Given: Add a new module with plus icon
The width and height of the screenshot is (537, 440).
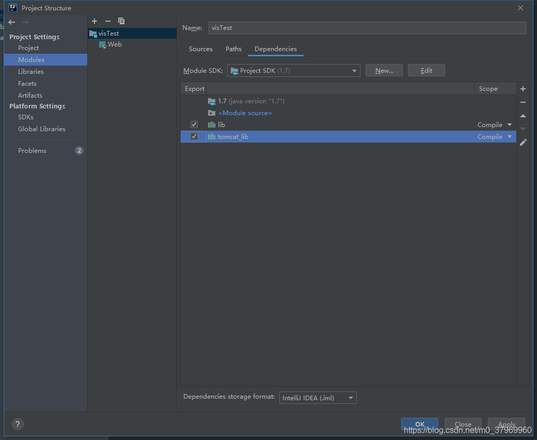Looking at the screenshot, I should (94, 21).
